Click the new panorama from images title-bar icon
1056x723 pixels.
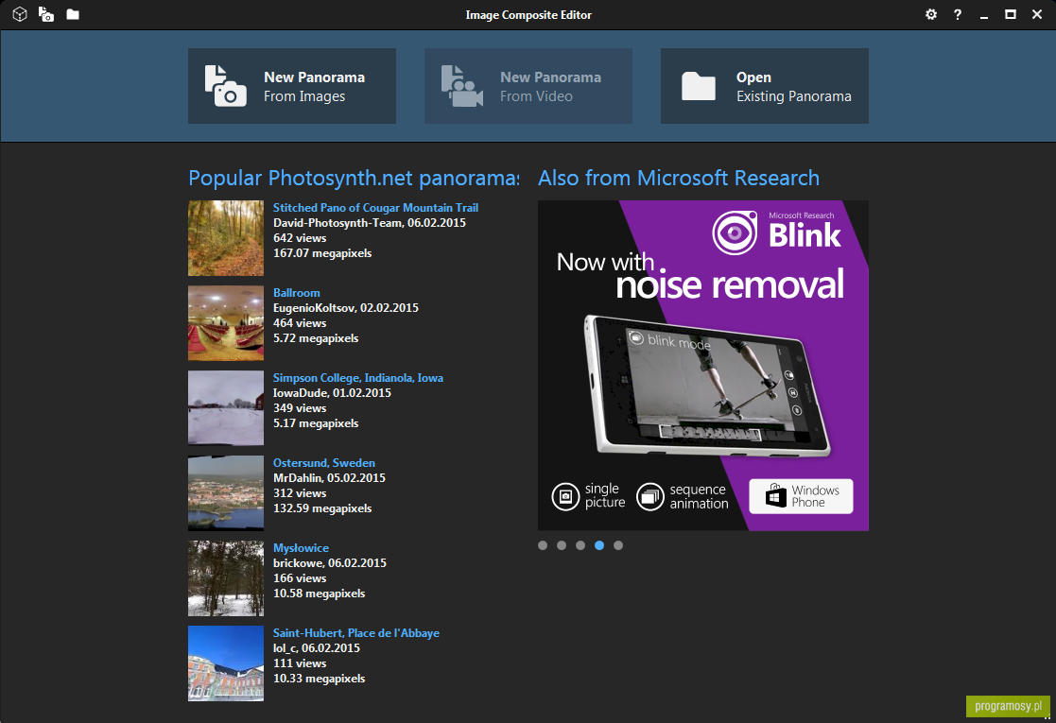click(45, 14)
